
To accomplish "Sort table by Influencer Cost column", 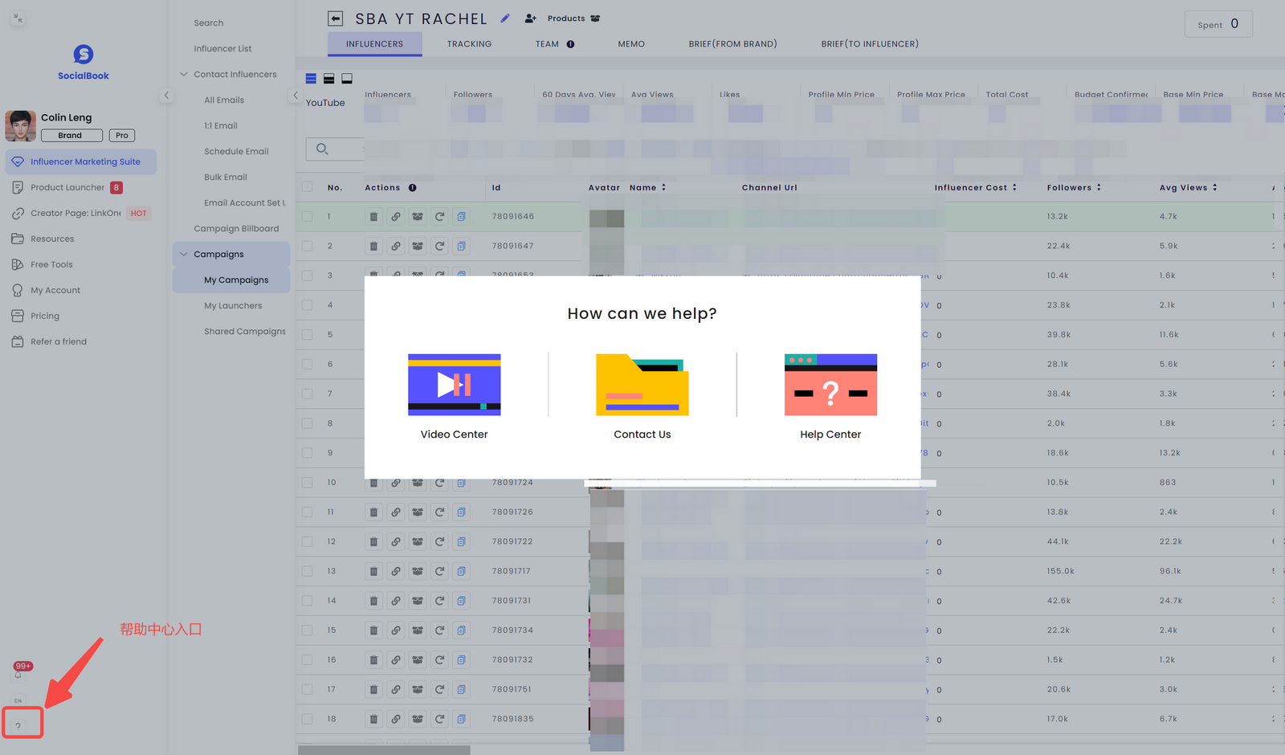I will [1014, 188].
